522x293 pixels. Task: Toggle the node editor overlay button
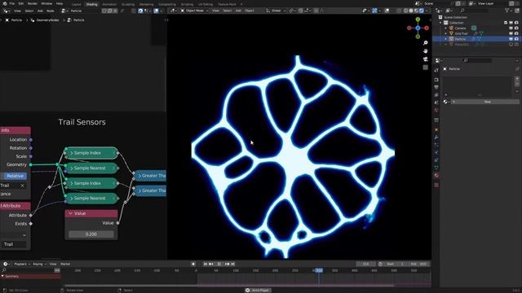click(x=157, y=11)
